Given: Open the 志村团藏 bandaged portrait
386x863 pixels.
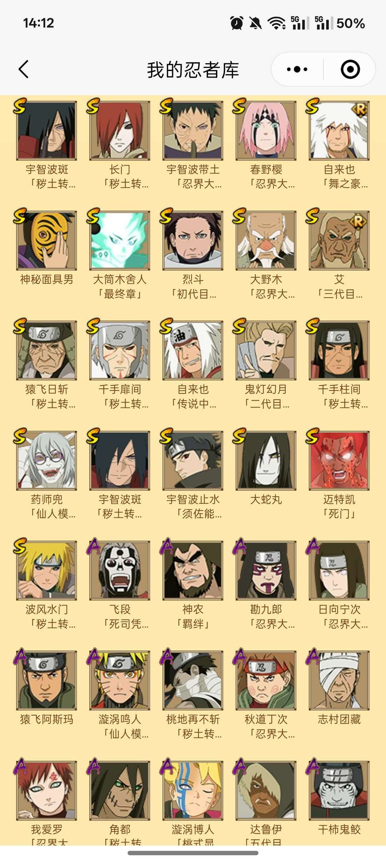Looking at the screenshot, I should pos(339,680).
